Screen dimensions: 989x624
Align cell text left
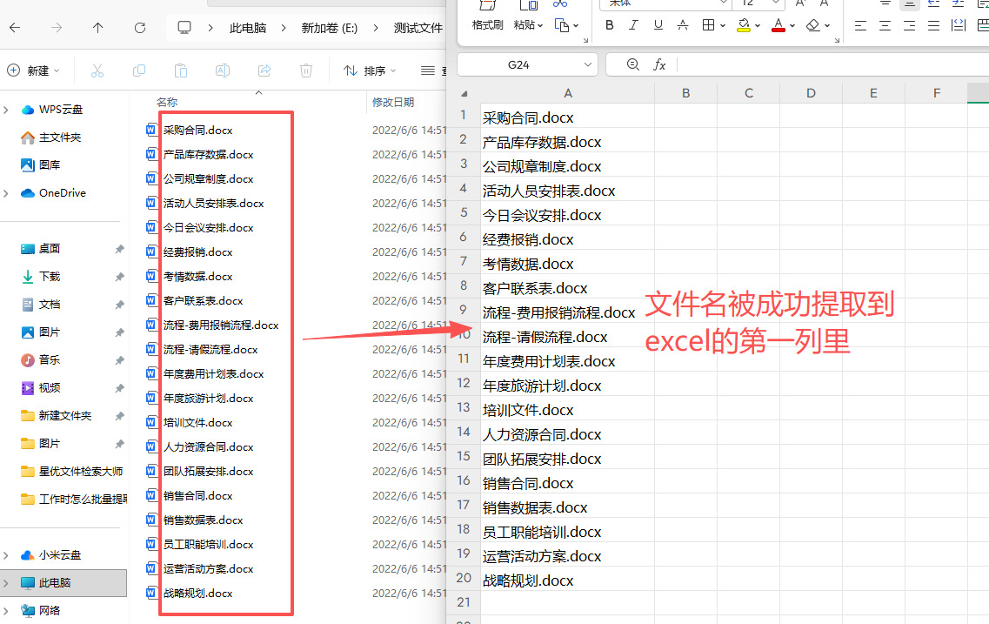click(x=860, y=26)
